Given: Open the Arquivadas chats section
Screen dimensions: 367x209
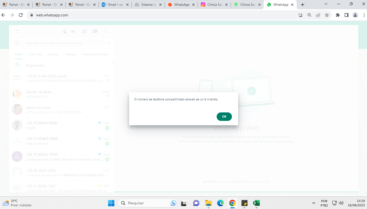Looking at the screenshot, I should (61, 65).
